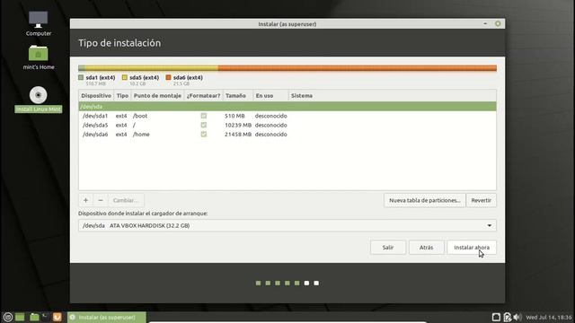The image size is (575, 323).
Task: Open mint's Home folder icon
Action: (38, 57)
